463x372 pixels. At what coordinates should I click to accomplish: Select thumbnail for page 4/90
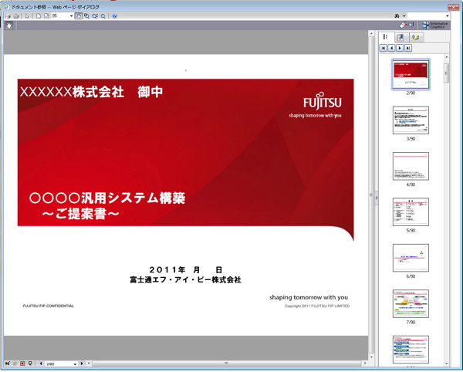[x=411, y=166]
